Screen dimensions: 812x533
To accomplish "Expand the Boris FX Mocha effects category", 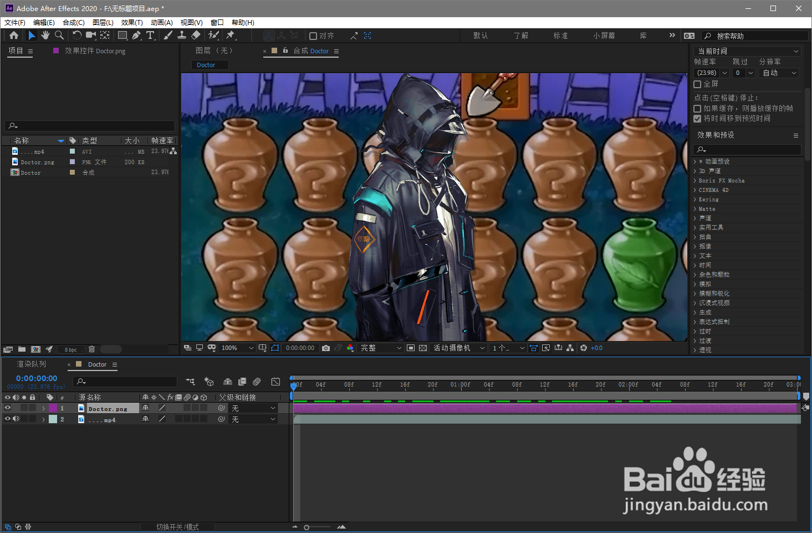I will (x=695, y=181).
